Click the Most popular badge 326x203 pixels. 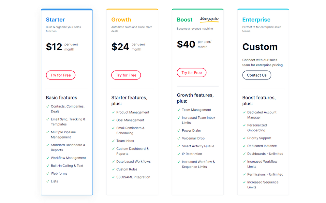209,19
